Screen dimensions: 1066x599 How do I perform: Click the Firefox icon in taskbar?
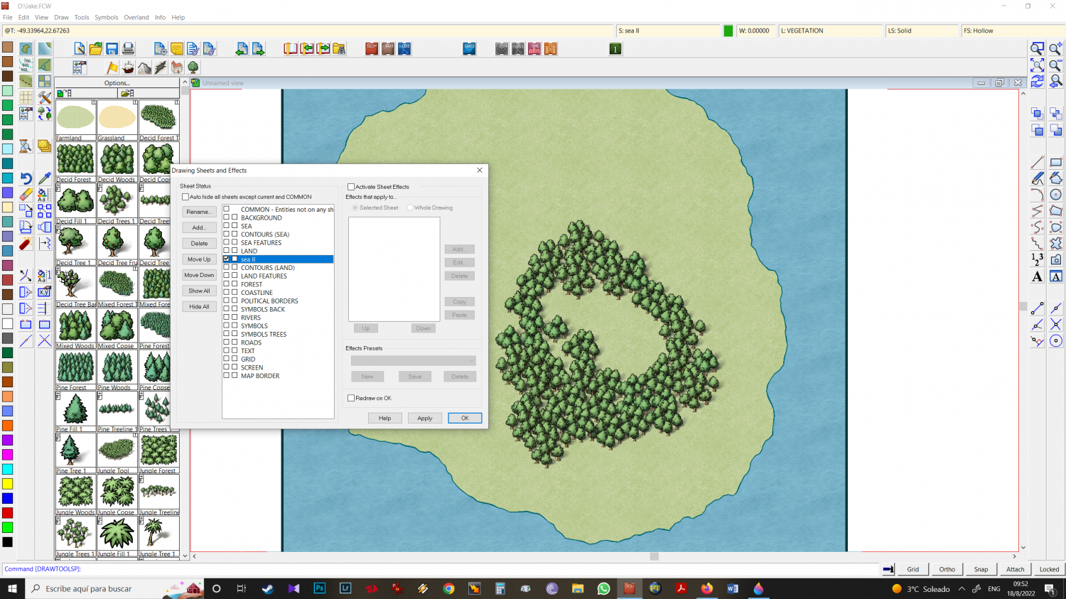(x=706, y=588)
